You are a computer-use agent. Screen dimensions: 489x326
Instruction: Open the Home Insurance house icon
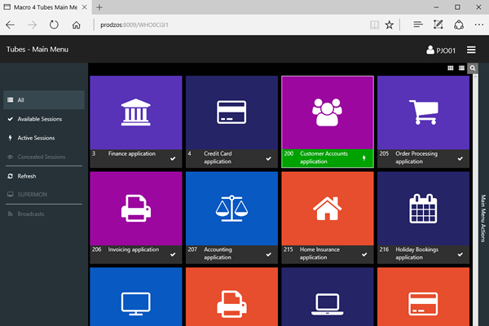point(327,209)
